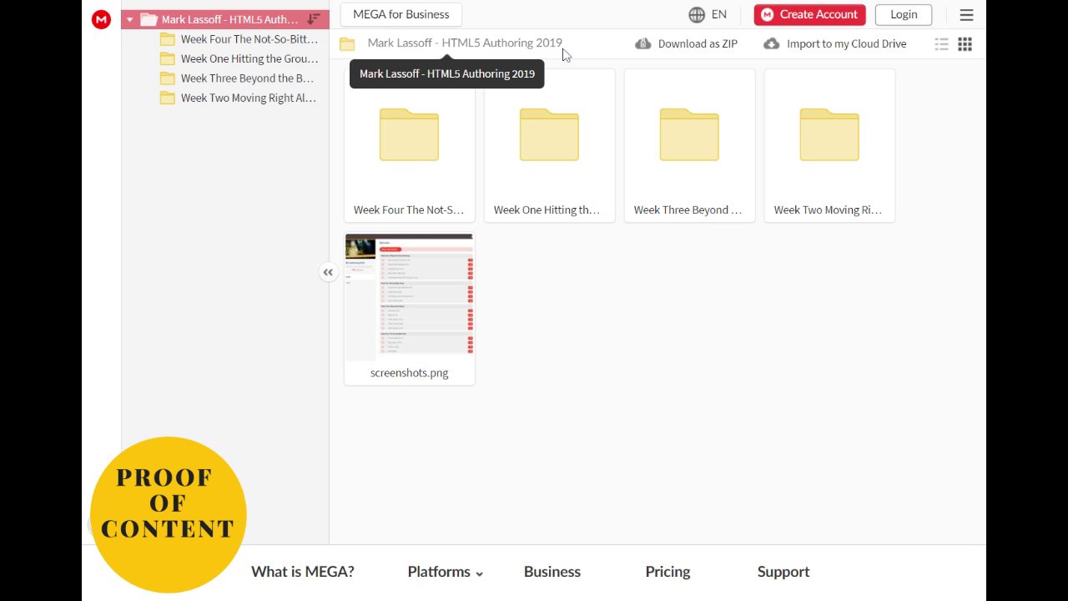Image resolution: width=1068 pixels, height=601 pixels.
Task: Click the MEGA for Business button
Action: [401, 14]
